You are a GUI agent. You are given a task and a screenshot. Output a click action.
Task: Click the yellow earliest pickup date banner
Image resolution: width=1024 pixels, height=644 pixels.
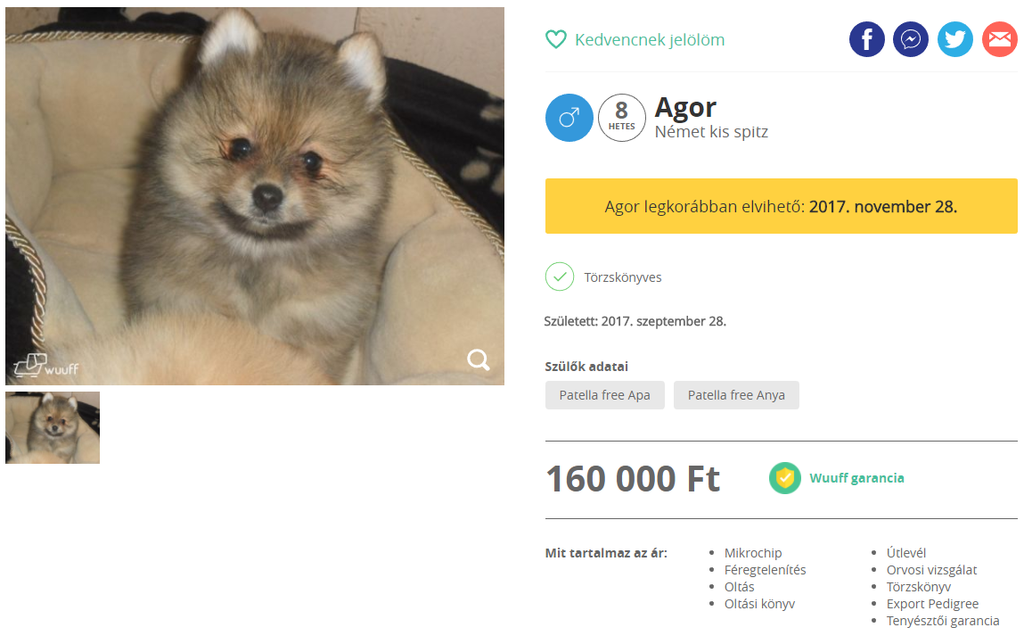[x=781, y=206]
